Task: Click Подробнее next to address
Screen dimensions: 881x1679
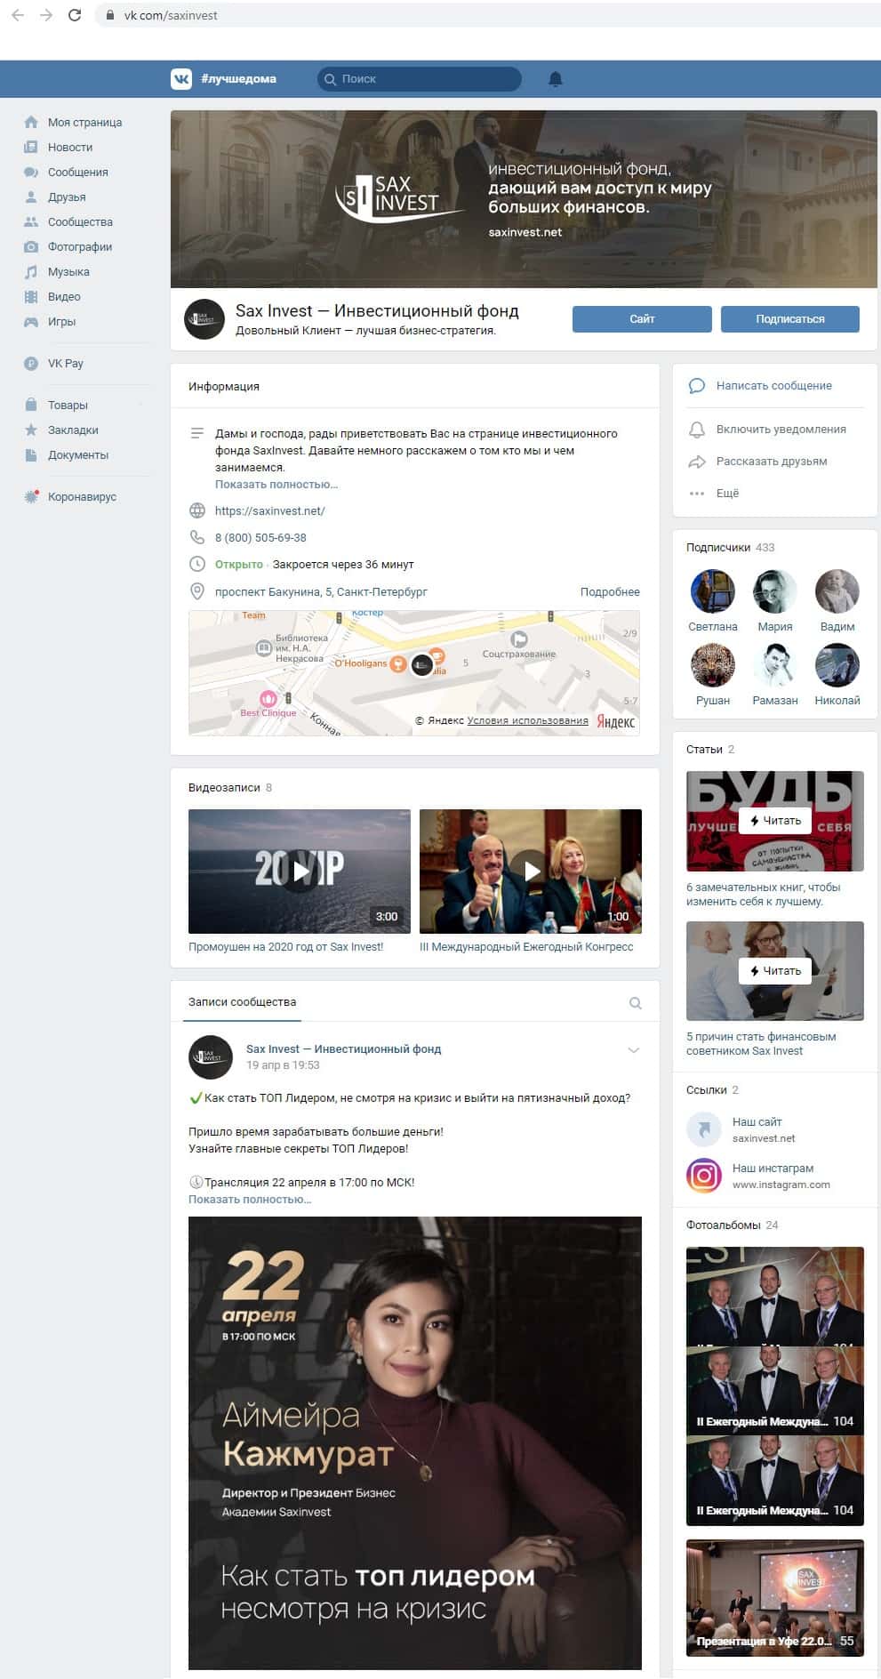Action: pos(610,592)
